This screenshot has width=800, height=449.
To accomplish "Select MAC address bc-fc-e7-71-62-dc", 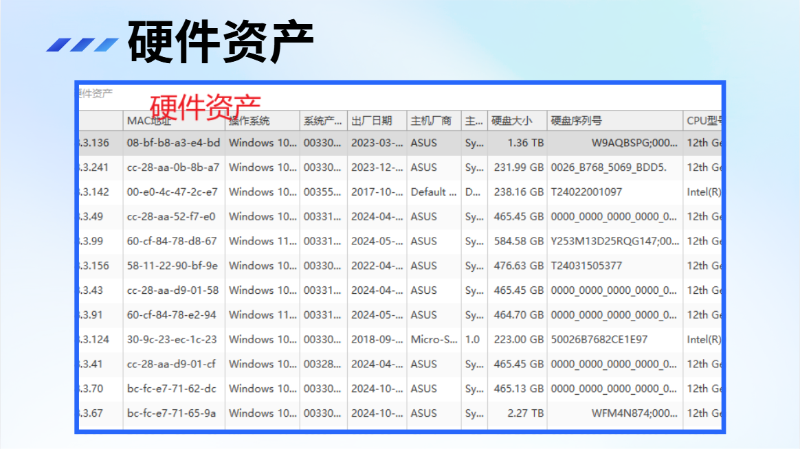I will 172,389.
